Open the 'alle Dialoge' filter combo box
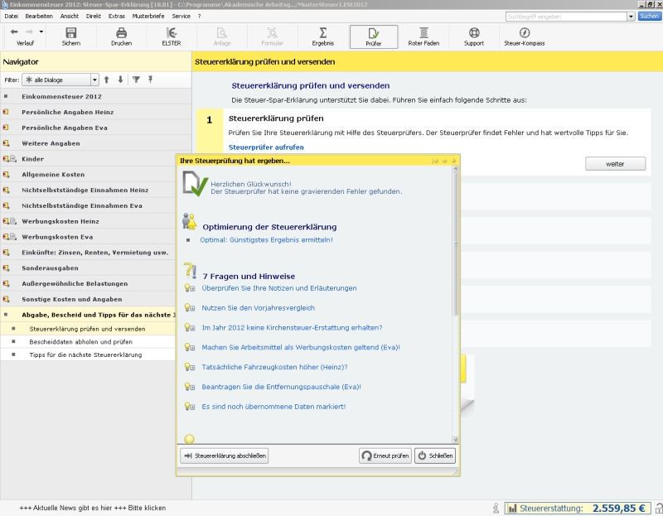The image size is (663, 516). [60, 80]
